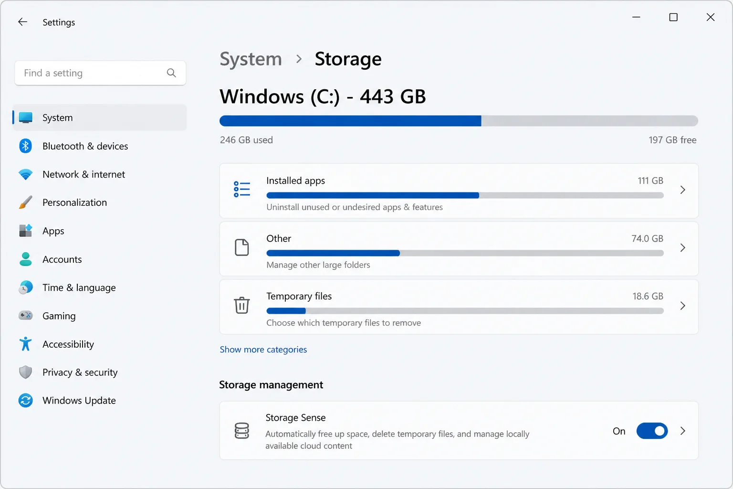This screenshot has height=489, width=733.
Task: Click the Temporary files trash icon
Action: pos(242,305)
